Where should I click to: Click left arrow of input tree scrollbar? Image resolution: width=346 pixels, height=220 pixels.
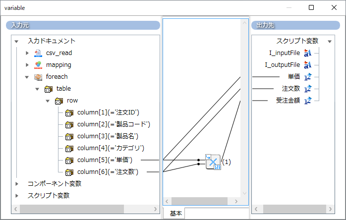coord(16,209)
